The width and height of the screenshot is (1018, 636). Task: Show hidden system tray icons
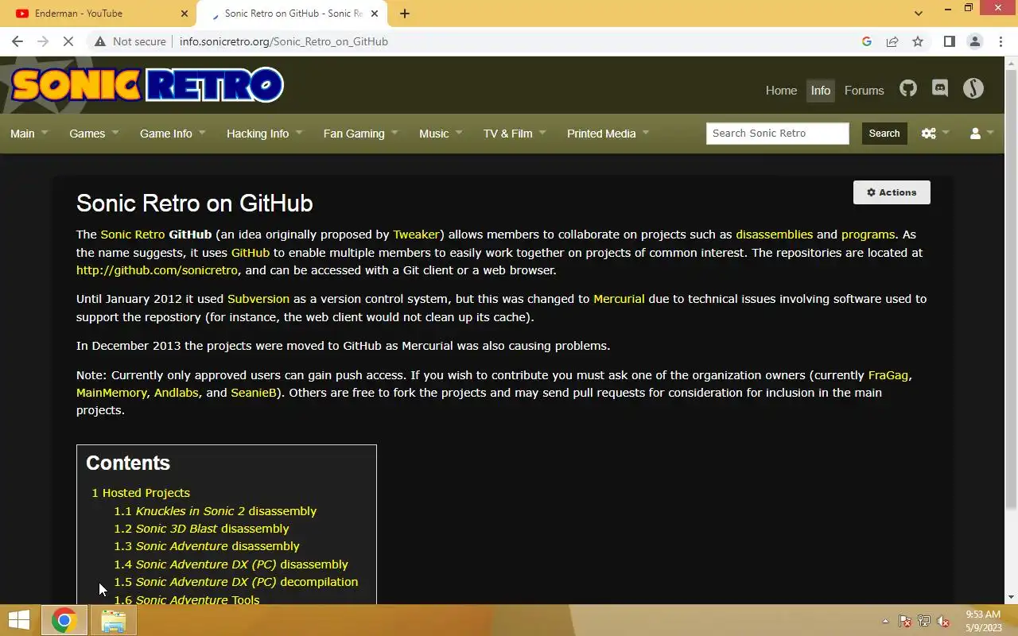click(885, 621)
